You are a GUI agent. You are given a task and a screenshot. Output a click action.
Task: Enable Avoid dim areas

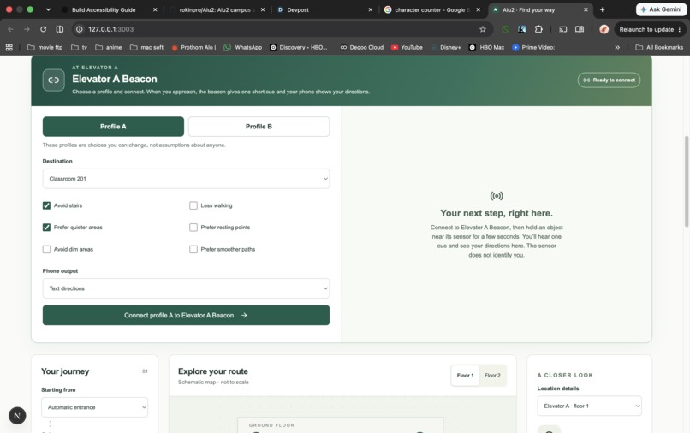46,250
